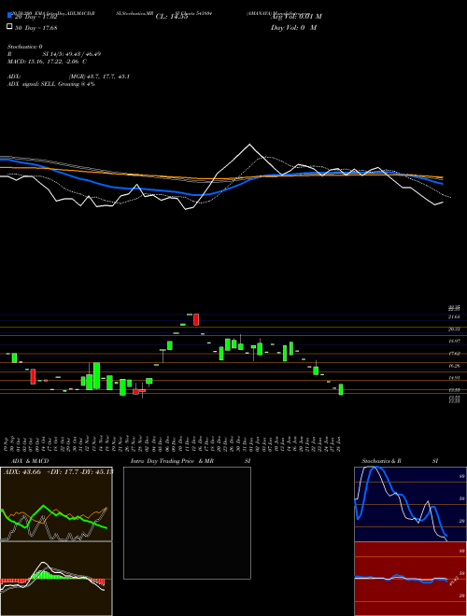The width and height of the screenshot is (467, 616).
Task: Open the red RSI chart panel
Action: click(410, 579)
